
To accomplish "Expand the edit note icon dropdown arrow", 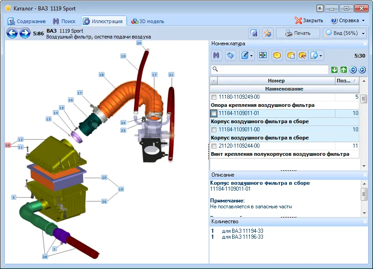I will [x=252, y=56].
